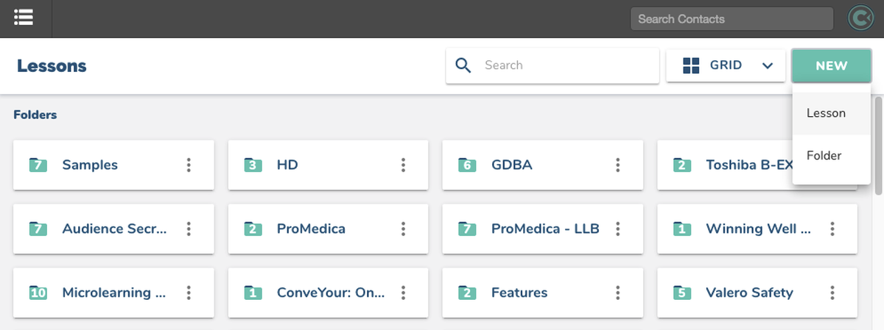This screenshot has height=330, width=884.
Task: Open options menu for ConveYour: On... folder
Action: click(403, 293)
